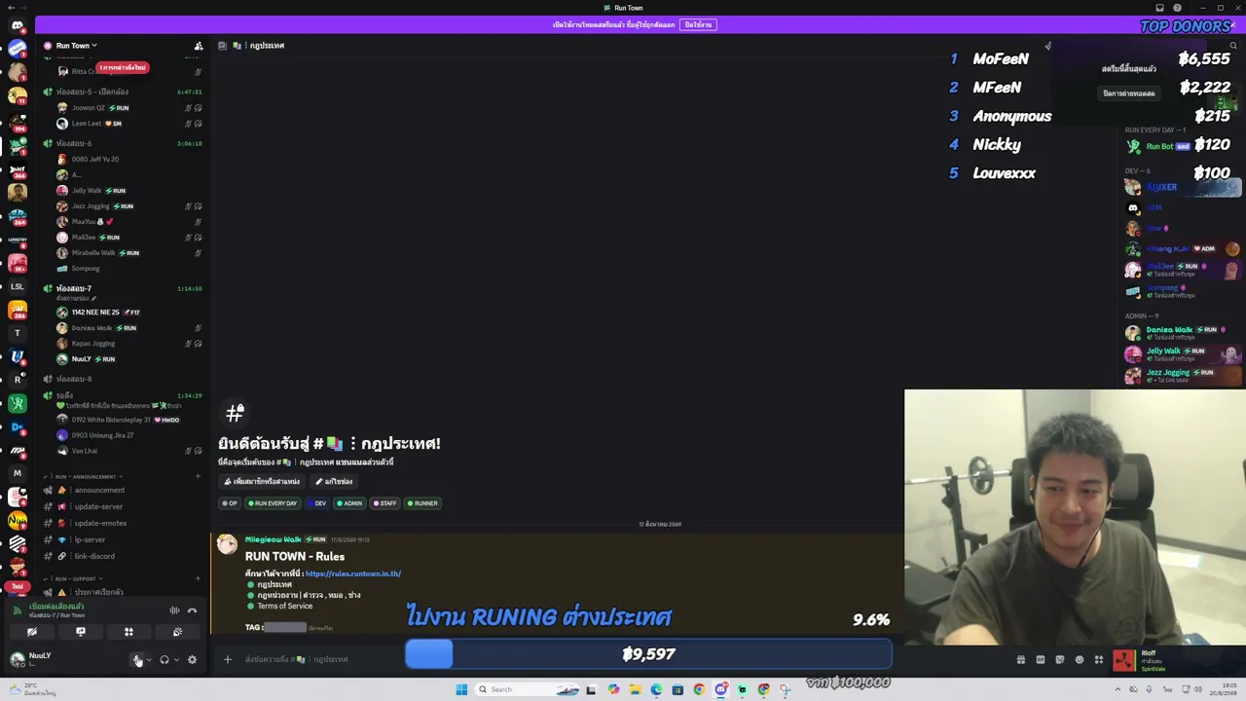Open Miiegieow Walk's profile from message author name
The image size is (1246, 701).
coord(273,539)
